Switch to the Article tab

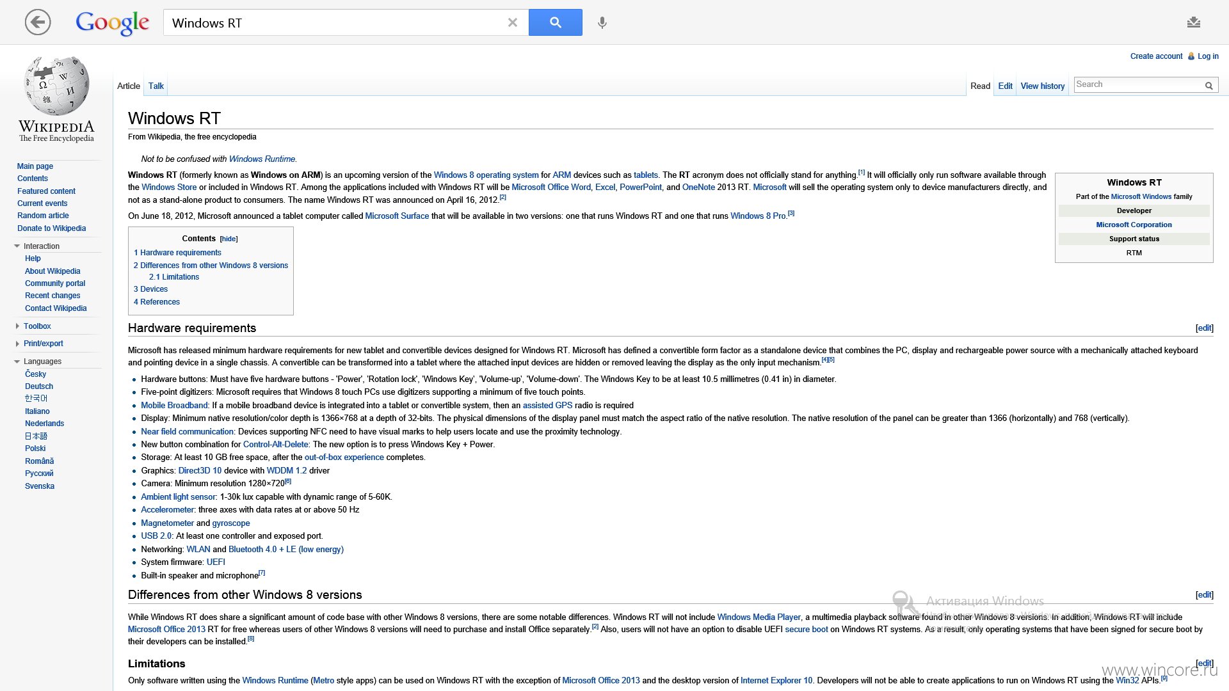point(128,86)
